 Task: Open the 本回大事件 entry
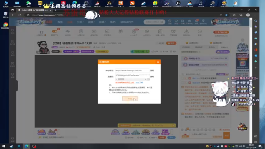click(205, 65)
